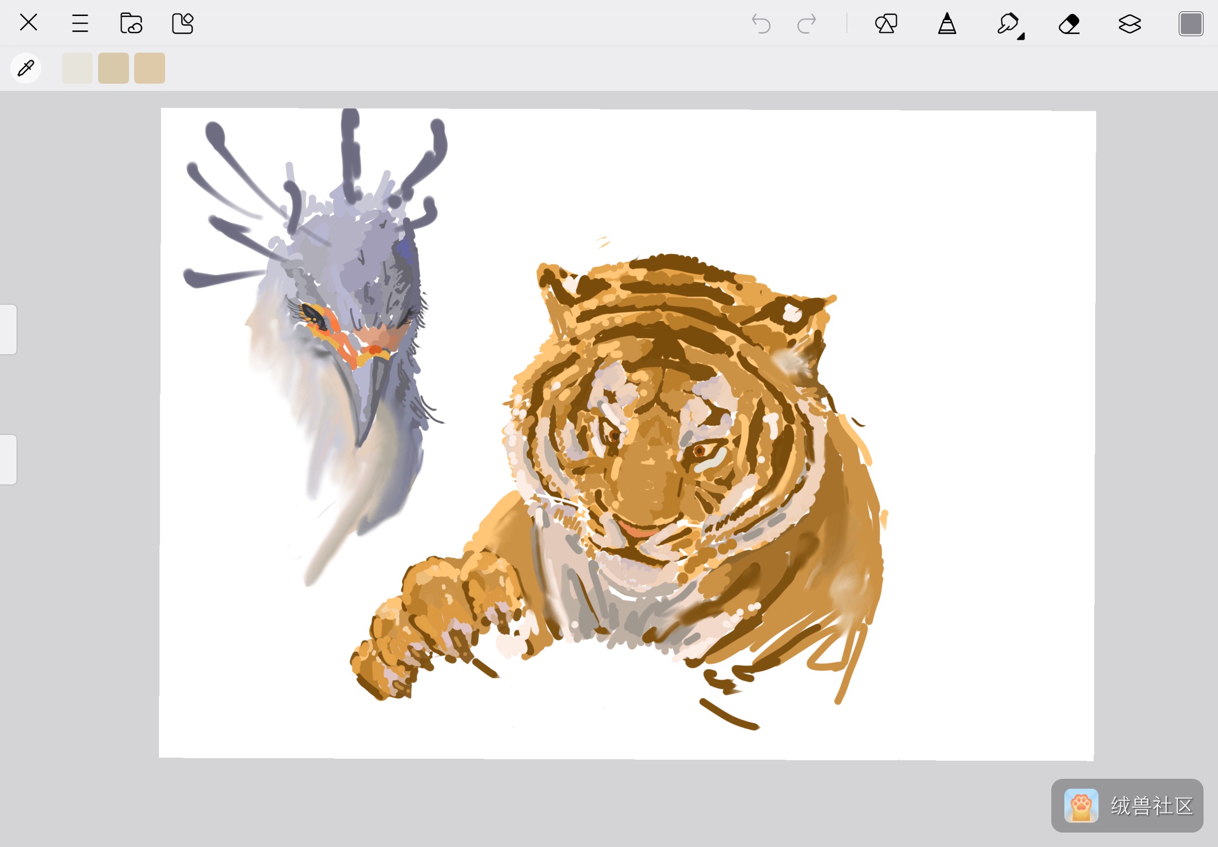Select the brush tool
This screenshot has height=847, width=1218.
point(1007,23)
